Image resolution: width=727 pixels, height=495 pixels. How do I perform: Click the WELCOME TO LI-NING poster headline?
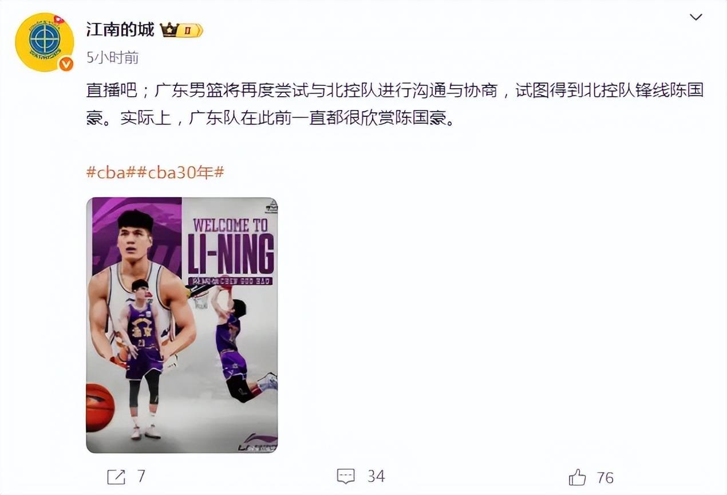pos(232,245)
